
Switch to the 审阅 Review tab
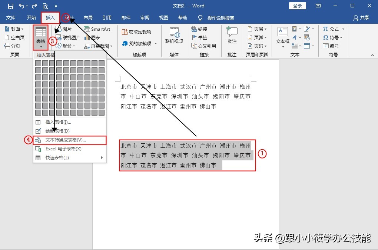tap(145, 17)
